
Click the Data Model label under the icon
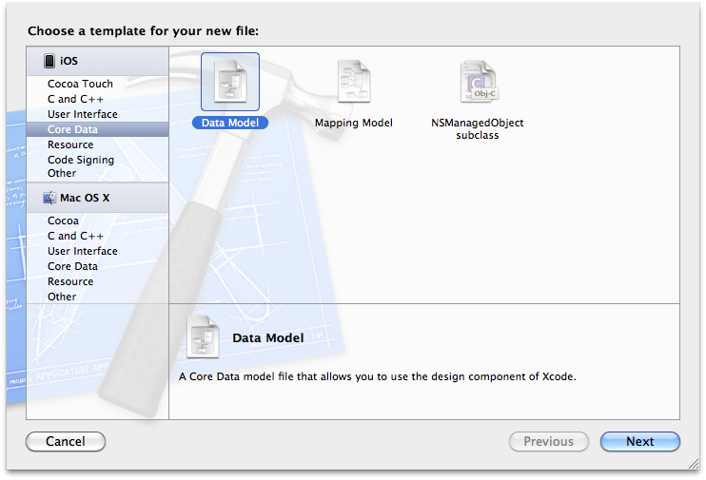230,123
